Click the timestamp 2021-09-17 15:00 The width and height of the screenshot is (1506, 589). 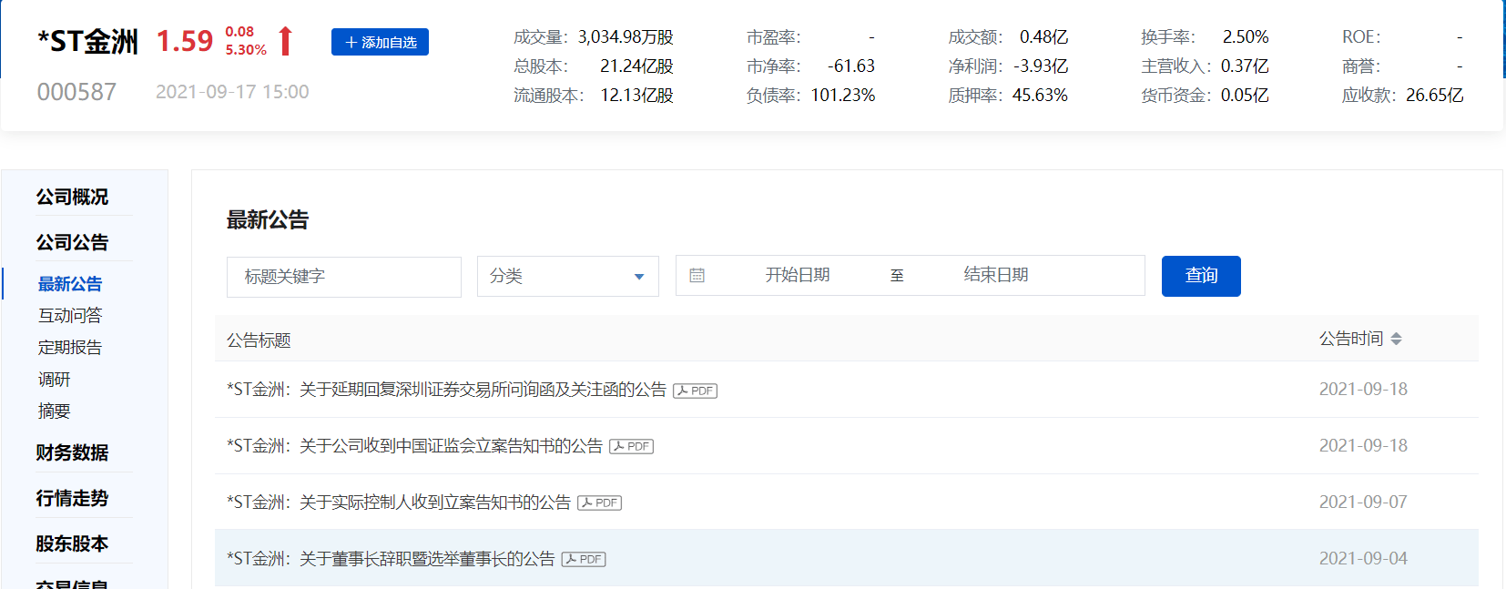coord(232,92)
